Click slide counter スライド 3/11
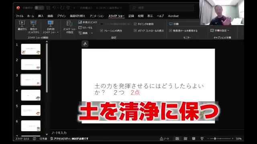This screenshot has height=144, width=257. pyautogui.click(x=22, y=139)
